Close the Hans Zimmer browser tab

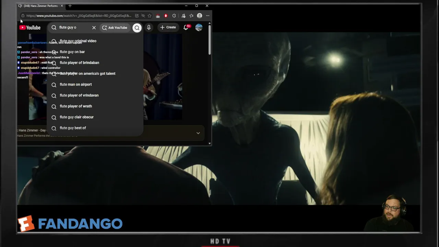(x=62, y=6)
